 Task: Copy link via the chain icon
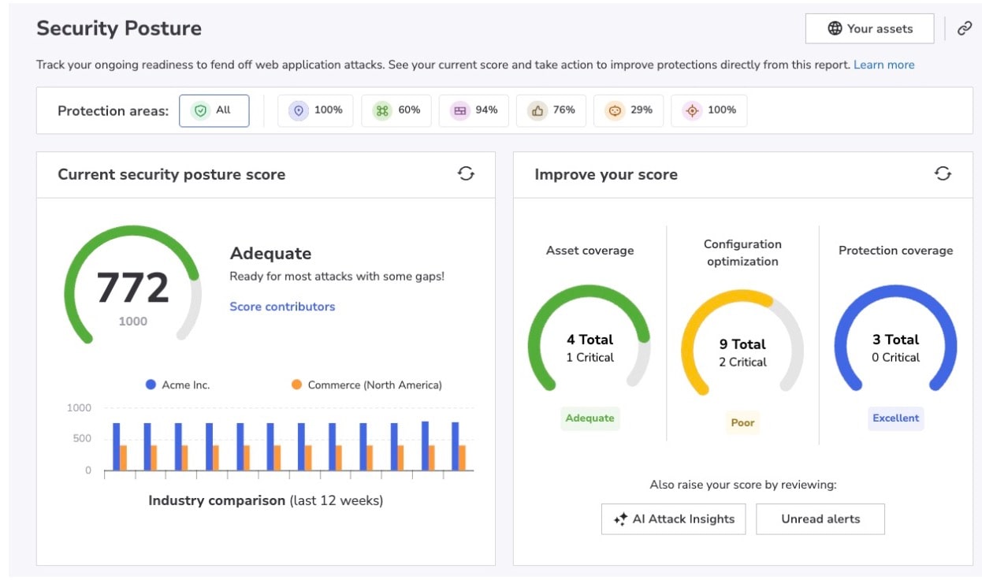pos(965,28)
